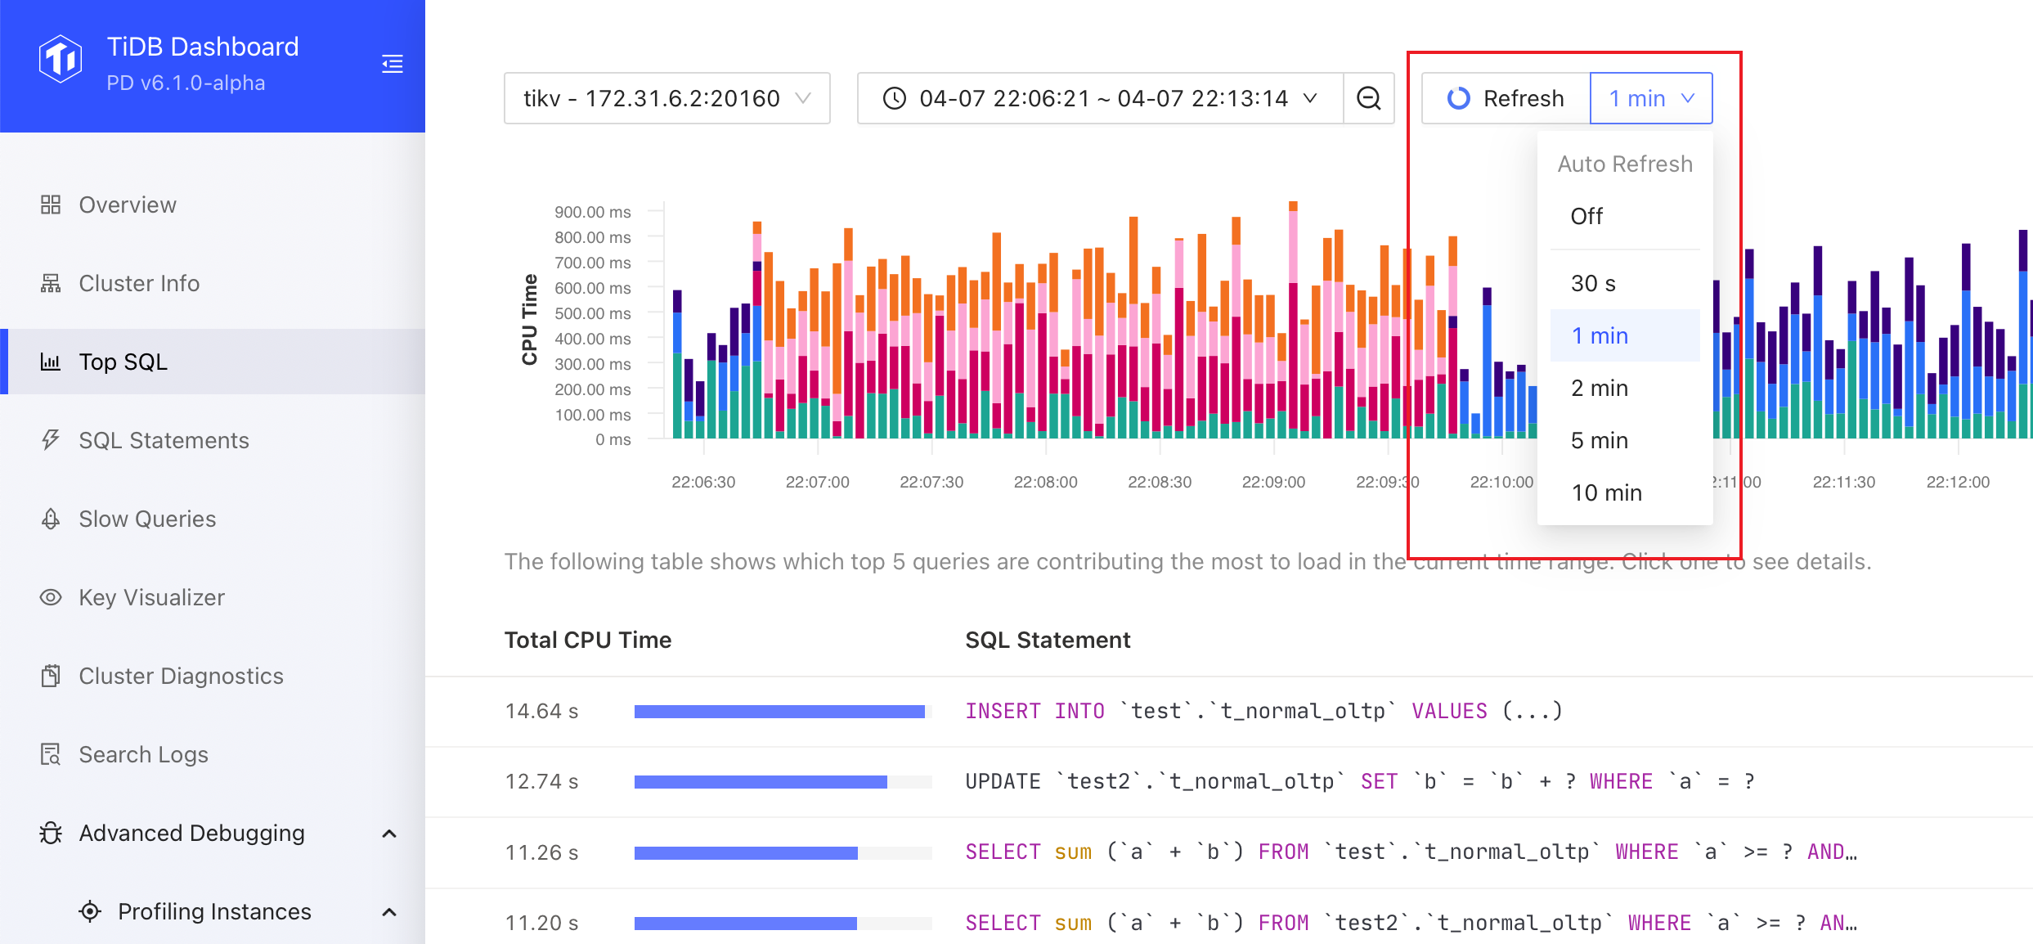This screenshot has height=944, width=2033.
Task: Click the Cluster Info icon
Action: coord(51,283)
